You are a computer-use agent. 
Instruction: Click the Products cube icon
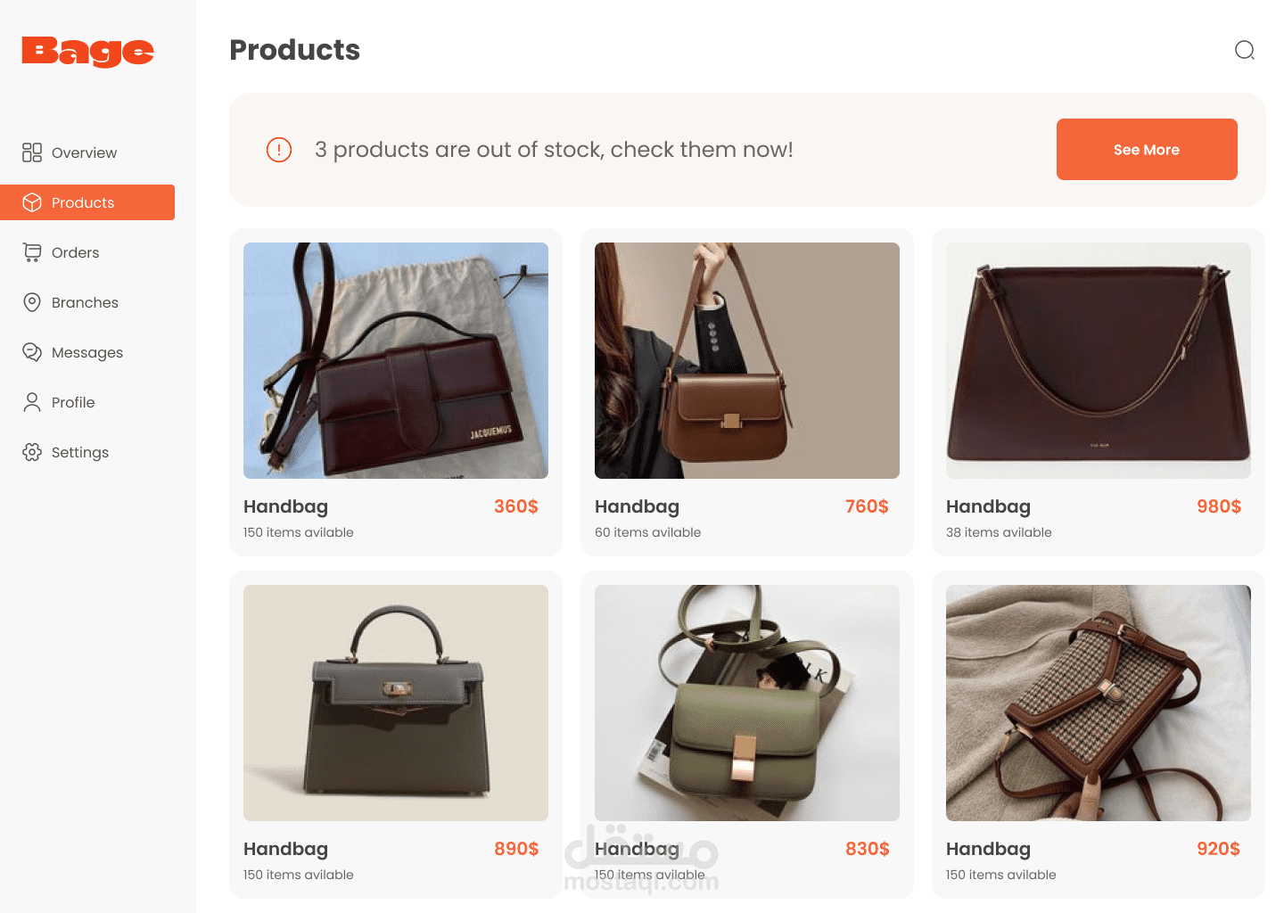(32, 202)
